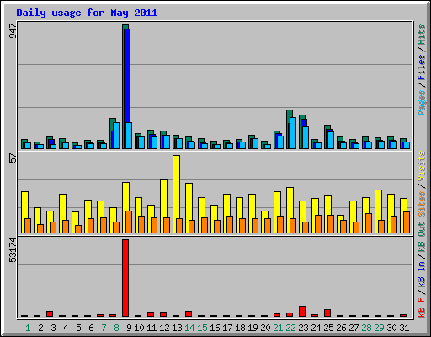Click the Sites/Visits legend text
431x337 pixels.
[421, 184]
